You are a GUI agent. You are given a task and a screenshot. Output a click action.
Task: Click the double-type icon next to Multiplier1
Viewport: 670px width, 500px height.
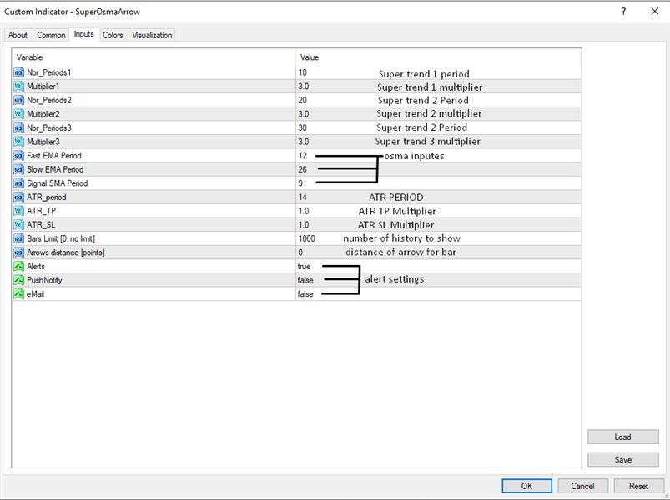[19, 87]
